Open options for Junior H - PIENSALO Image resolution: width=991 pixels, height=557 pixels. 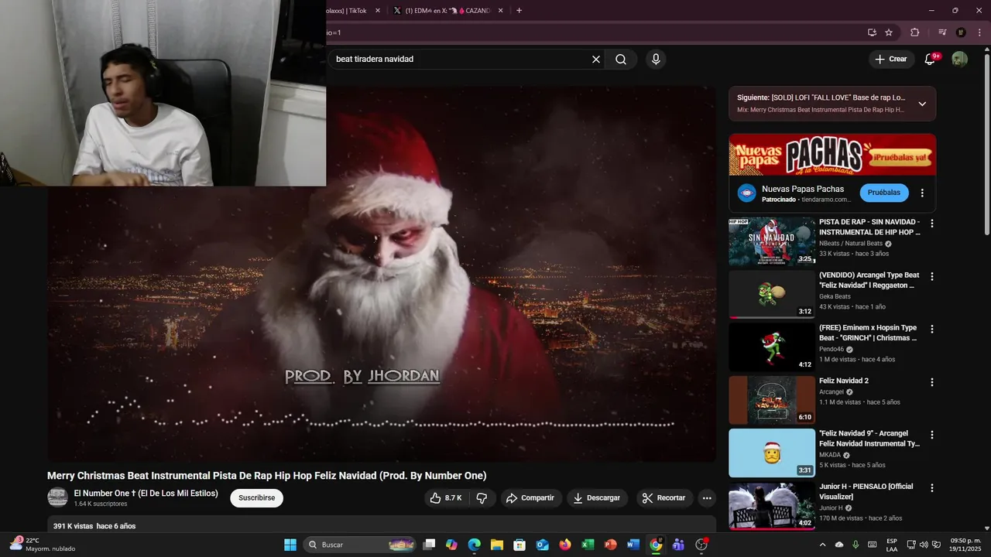pos(932,488)
